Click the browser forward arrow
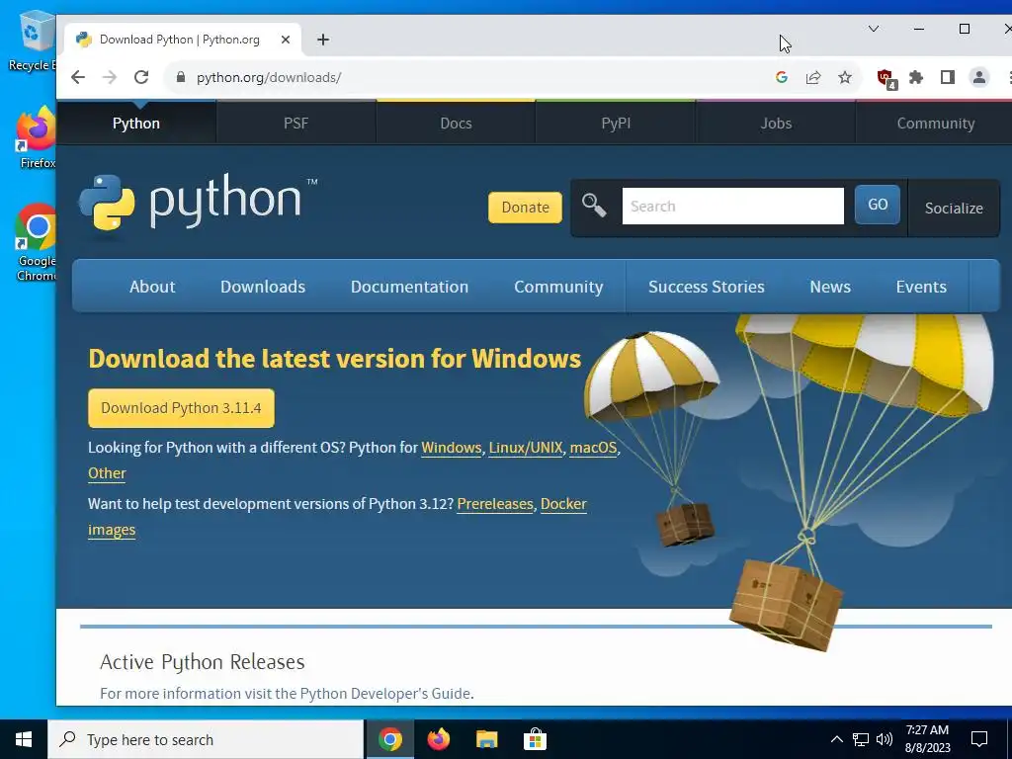Viewport: 1012px width, 759px height. click(110, 77)
